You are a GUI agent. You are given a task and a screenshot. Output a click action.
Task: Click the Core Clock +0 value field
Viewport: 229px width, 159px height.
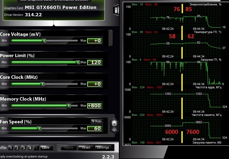pyautogui.click(x=95, y=84)
